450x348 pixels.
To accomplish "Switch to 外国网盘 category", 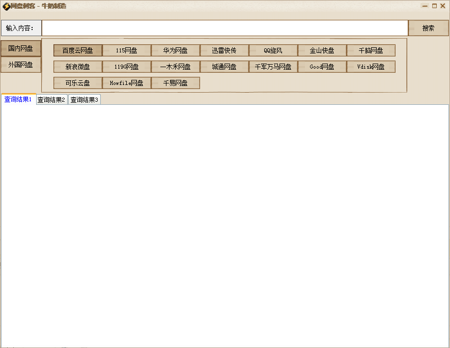I will tap(21, 65).
